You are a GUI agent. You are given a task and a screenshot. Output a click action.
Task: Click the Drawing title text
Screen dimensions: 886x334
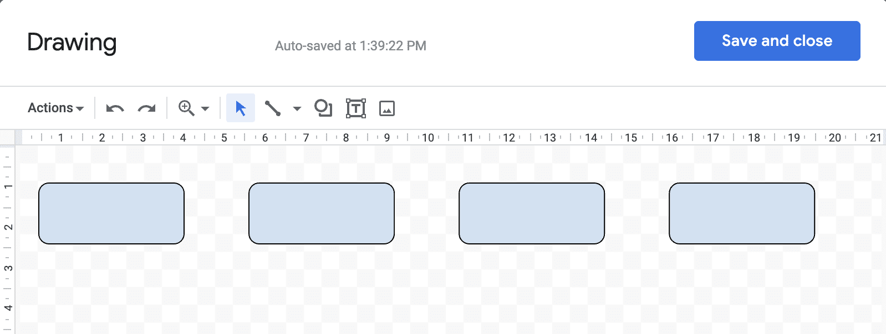pos(72,42)
